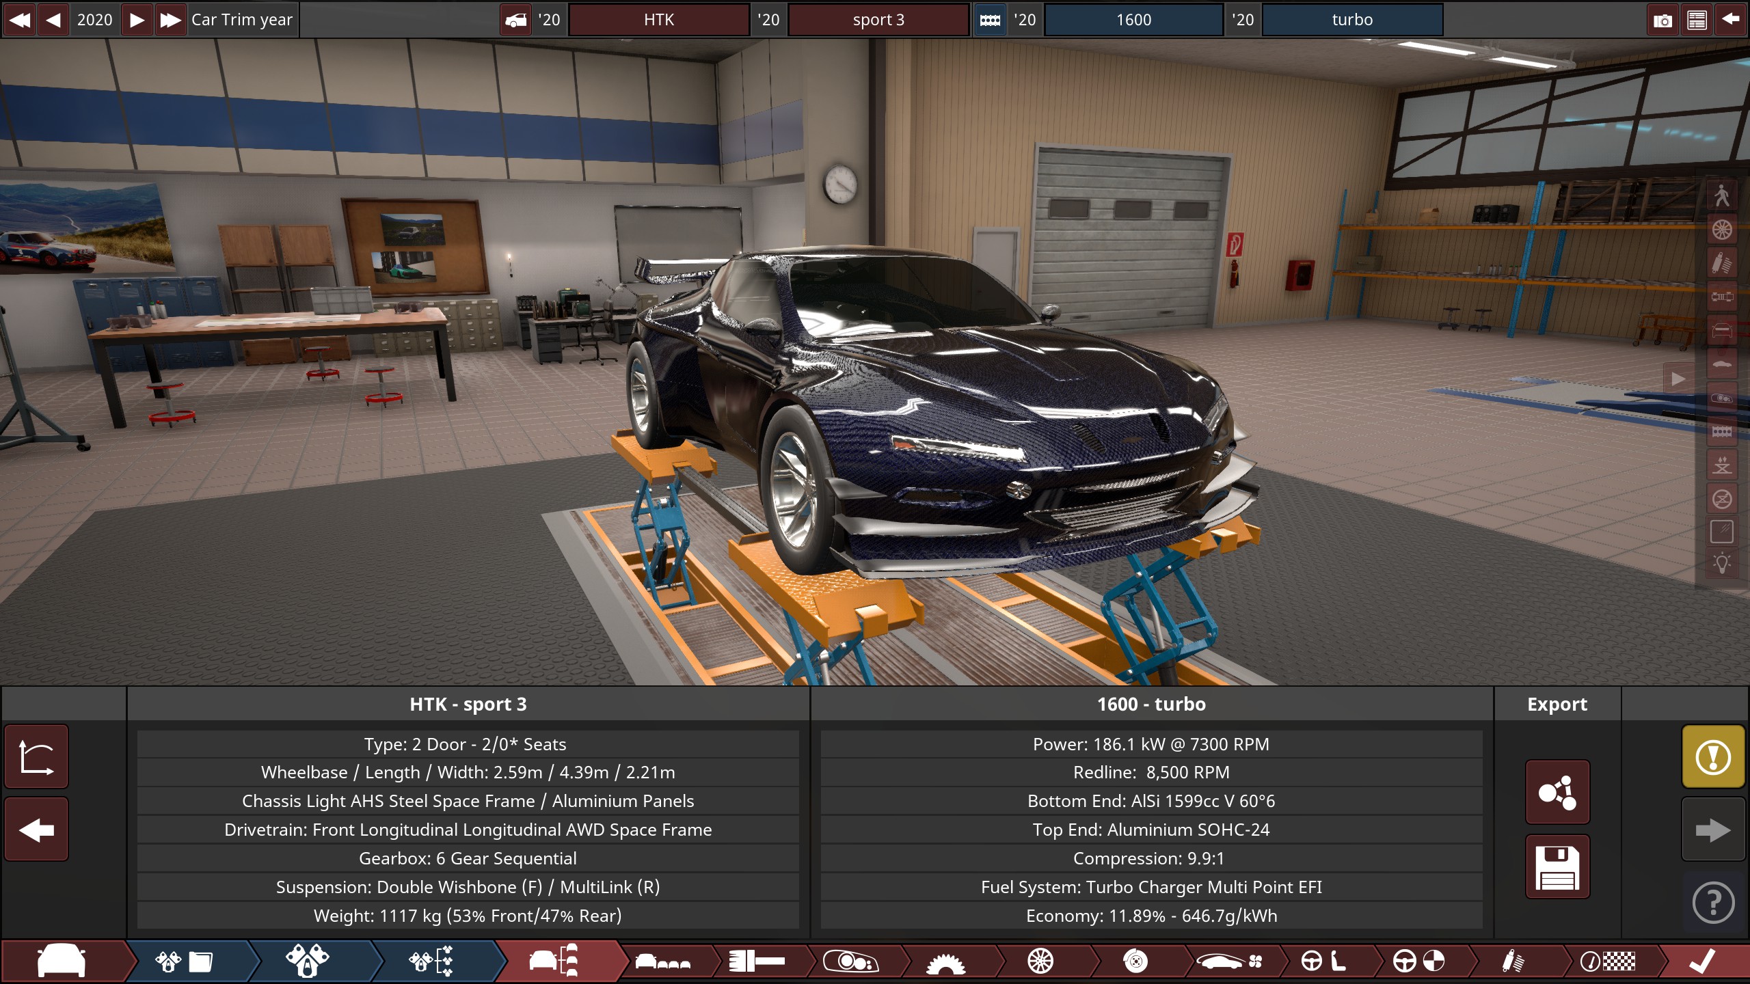Raise or lower the car lift
The width and height of the screenshot is (1750, 984).
[x=1722, y=465]
